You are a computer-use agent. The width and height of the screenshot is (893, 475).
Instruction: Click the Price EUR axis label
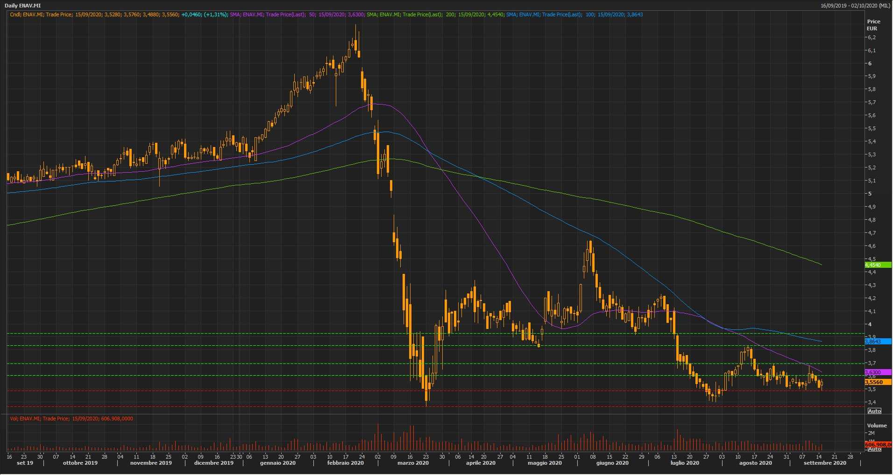[x=873, y=25]
